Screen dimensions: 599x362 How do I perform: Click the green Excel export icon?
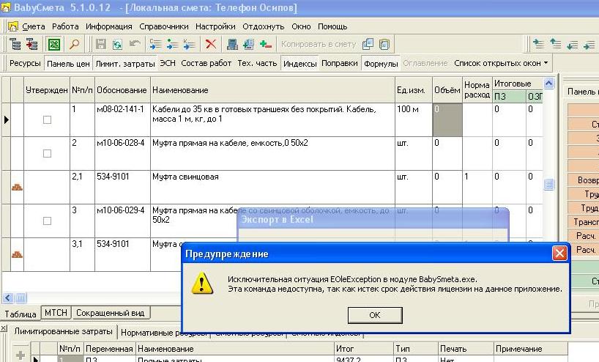(54, 45)
